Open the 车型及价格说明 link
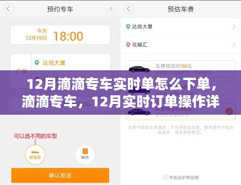Screen dimensions: 241x185 point(184,177)
